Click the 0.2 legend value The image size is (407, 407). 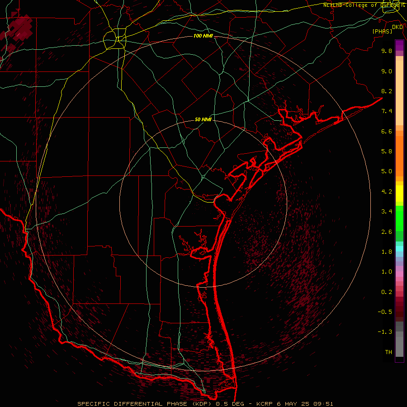387,292
